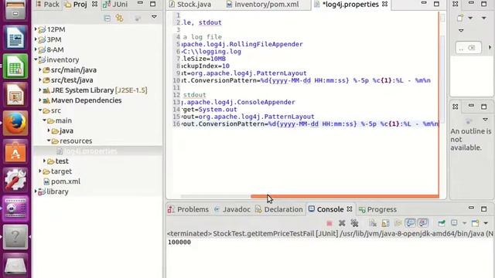Click line with RollingFileAppender in editor
This screenshot has height=278, width=495.
click(242, 44)
